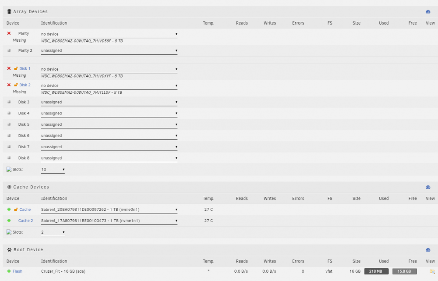Screen dimensions: 438x281
Task: Click the Cache Devices dashboard gauge icon
Action: tap(428, 187)
